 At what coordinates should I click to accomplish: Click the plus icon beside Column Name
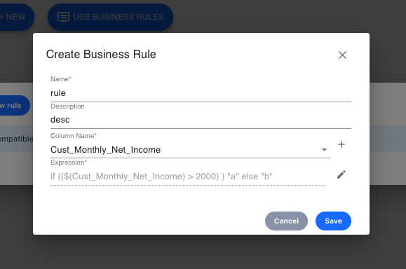(x=341, y=144)
